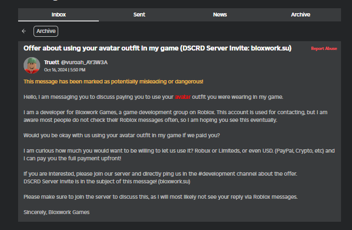The width and height of the screenshot is (352, 230).
Task: Click the message subject line title
Action: click(x=158, y=48)
